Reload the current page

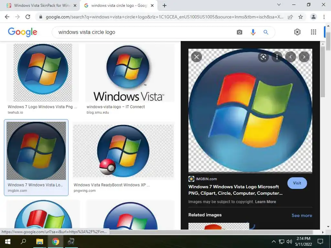28,17
